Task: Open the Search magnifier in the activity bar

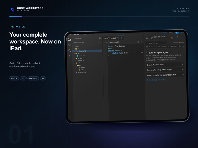Action: click(70, 50)
